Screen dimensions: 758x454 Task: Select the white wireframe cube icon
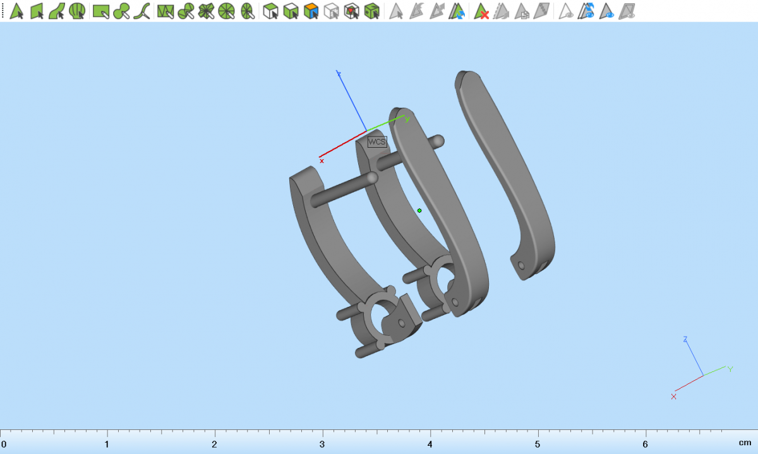tap(331, 11)
